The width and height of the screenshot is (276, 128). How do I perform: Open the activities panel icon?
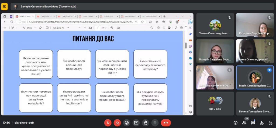click(262, 123)
